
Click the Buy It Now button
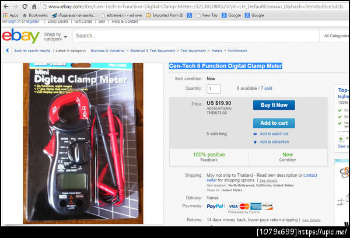[274, 105]
